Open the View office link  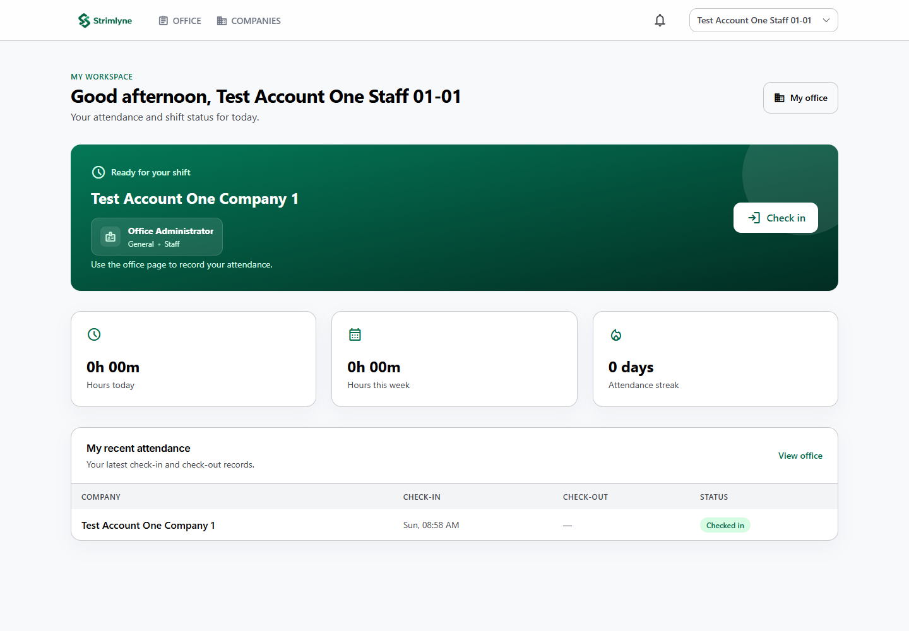pyautogui.click(x=800, y=456)
